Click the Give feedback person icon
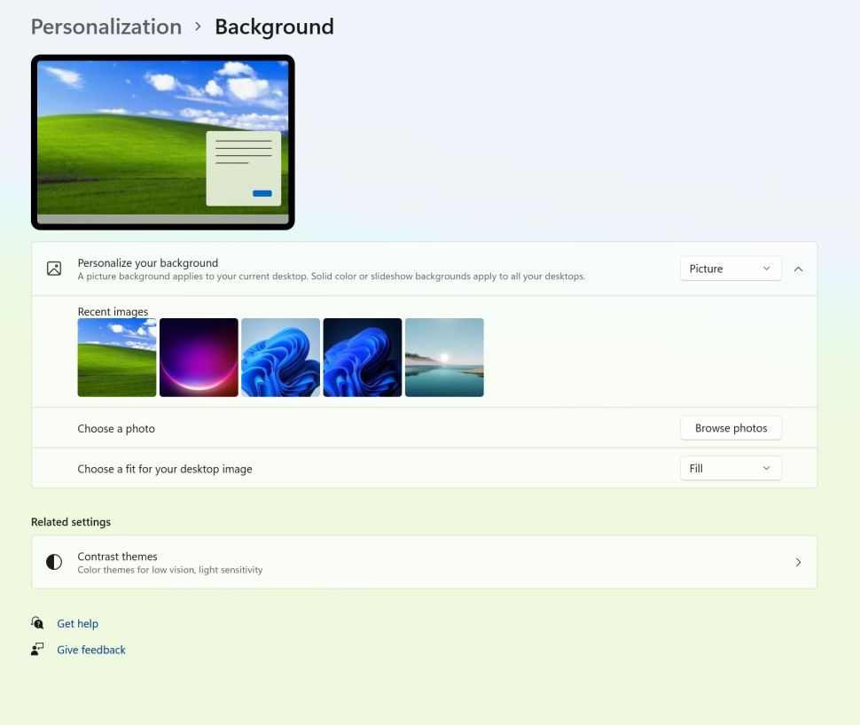 point(37,650)
